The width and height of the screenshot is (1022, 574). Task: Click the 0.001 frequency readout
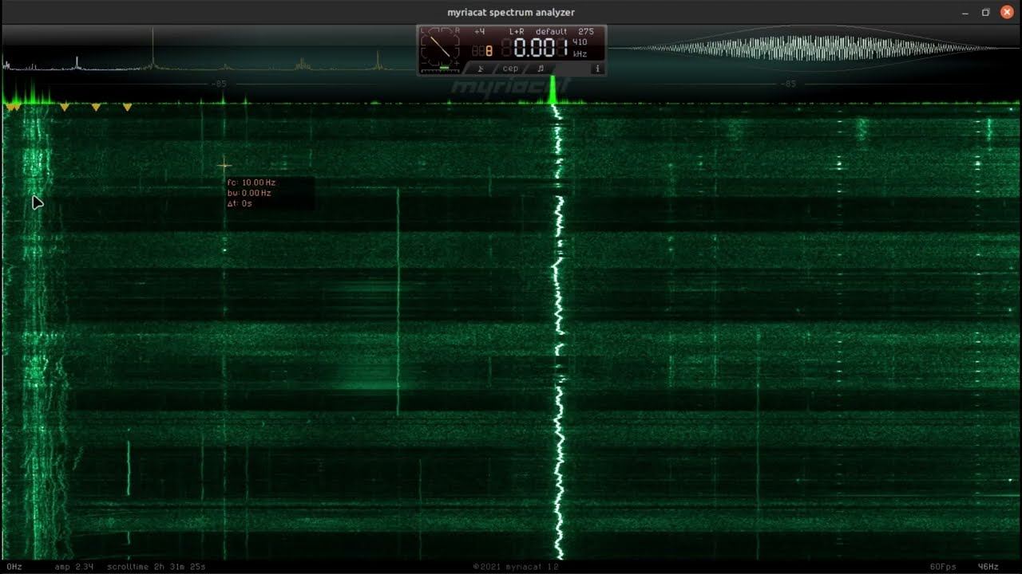(x=541, y=48)
